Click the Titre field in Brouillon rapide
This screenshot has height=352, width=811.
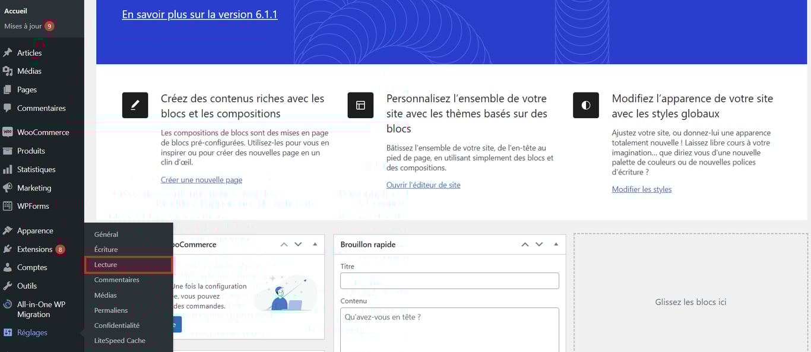point(449,280)
